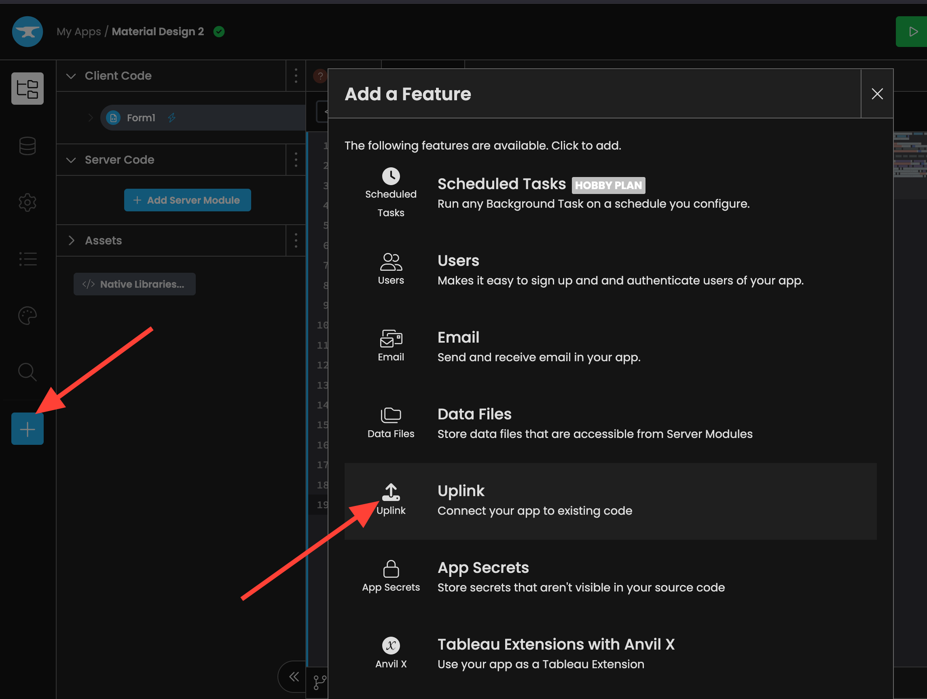Expand the Assets section
927x699 pixels.
(71, 240)
